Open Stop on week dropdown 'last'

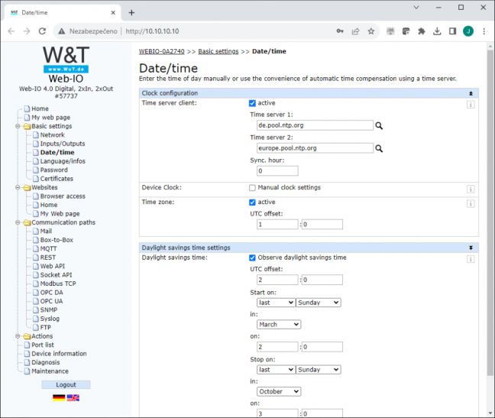277,370
